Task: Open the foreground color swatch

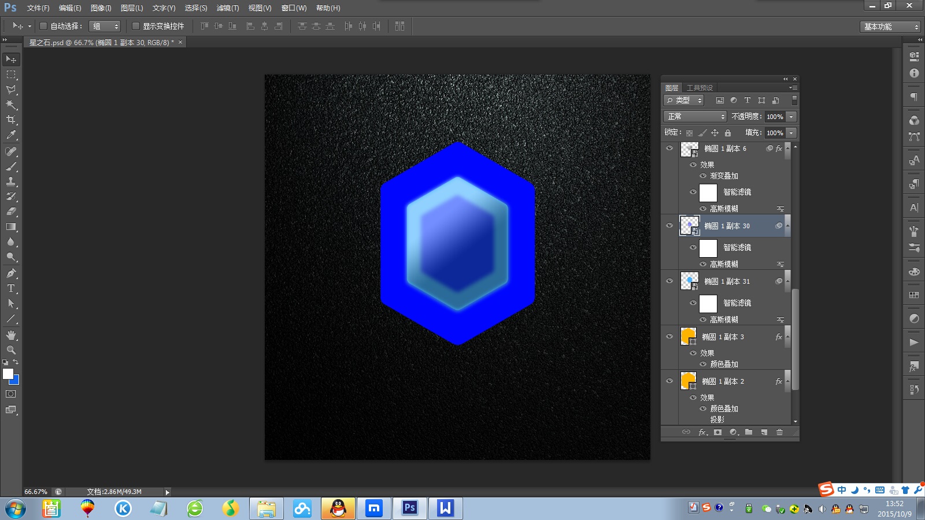Action: pos(8,374)
